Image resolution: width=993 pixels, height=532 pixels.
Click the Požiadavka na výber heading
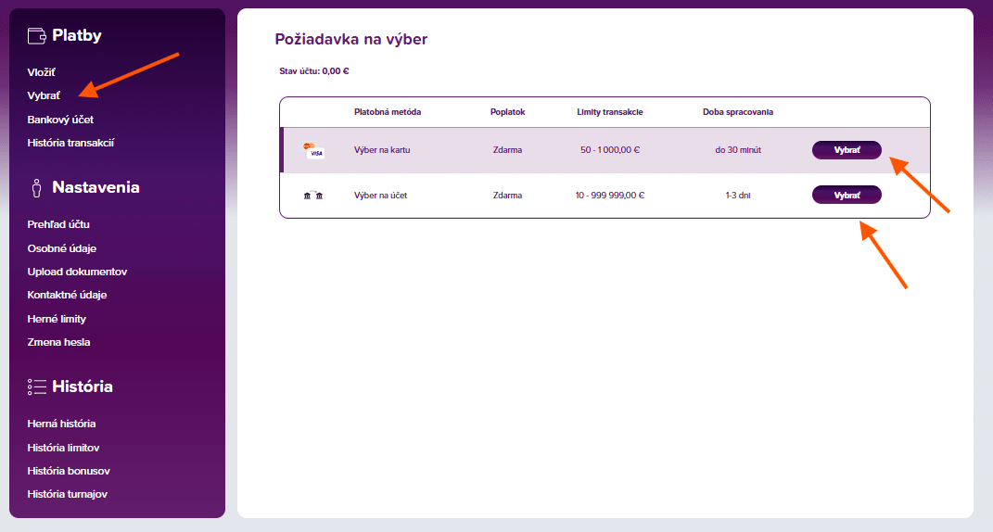click(x=350, y=39)
